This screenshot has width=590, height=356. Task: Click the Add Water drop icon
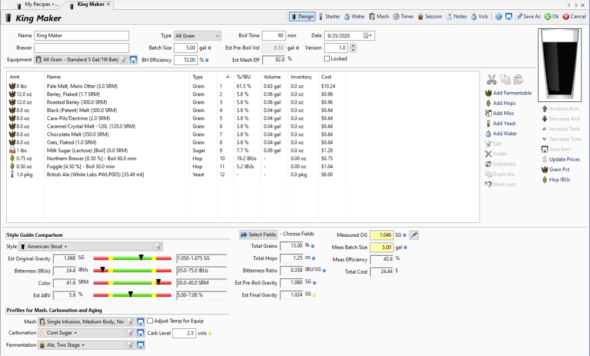(x=488, y=134)
